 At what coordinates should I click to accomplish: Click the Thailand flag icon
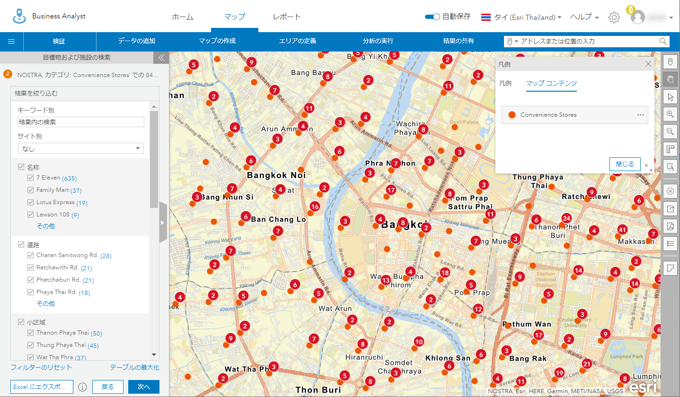486,17
